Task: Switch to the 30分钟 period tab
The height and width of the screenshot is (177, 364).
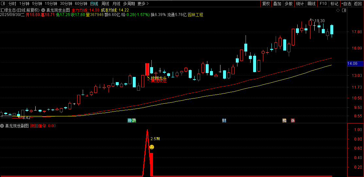Action: [66, 4]
